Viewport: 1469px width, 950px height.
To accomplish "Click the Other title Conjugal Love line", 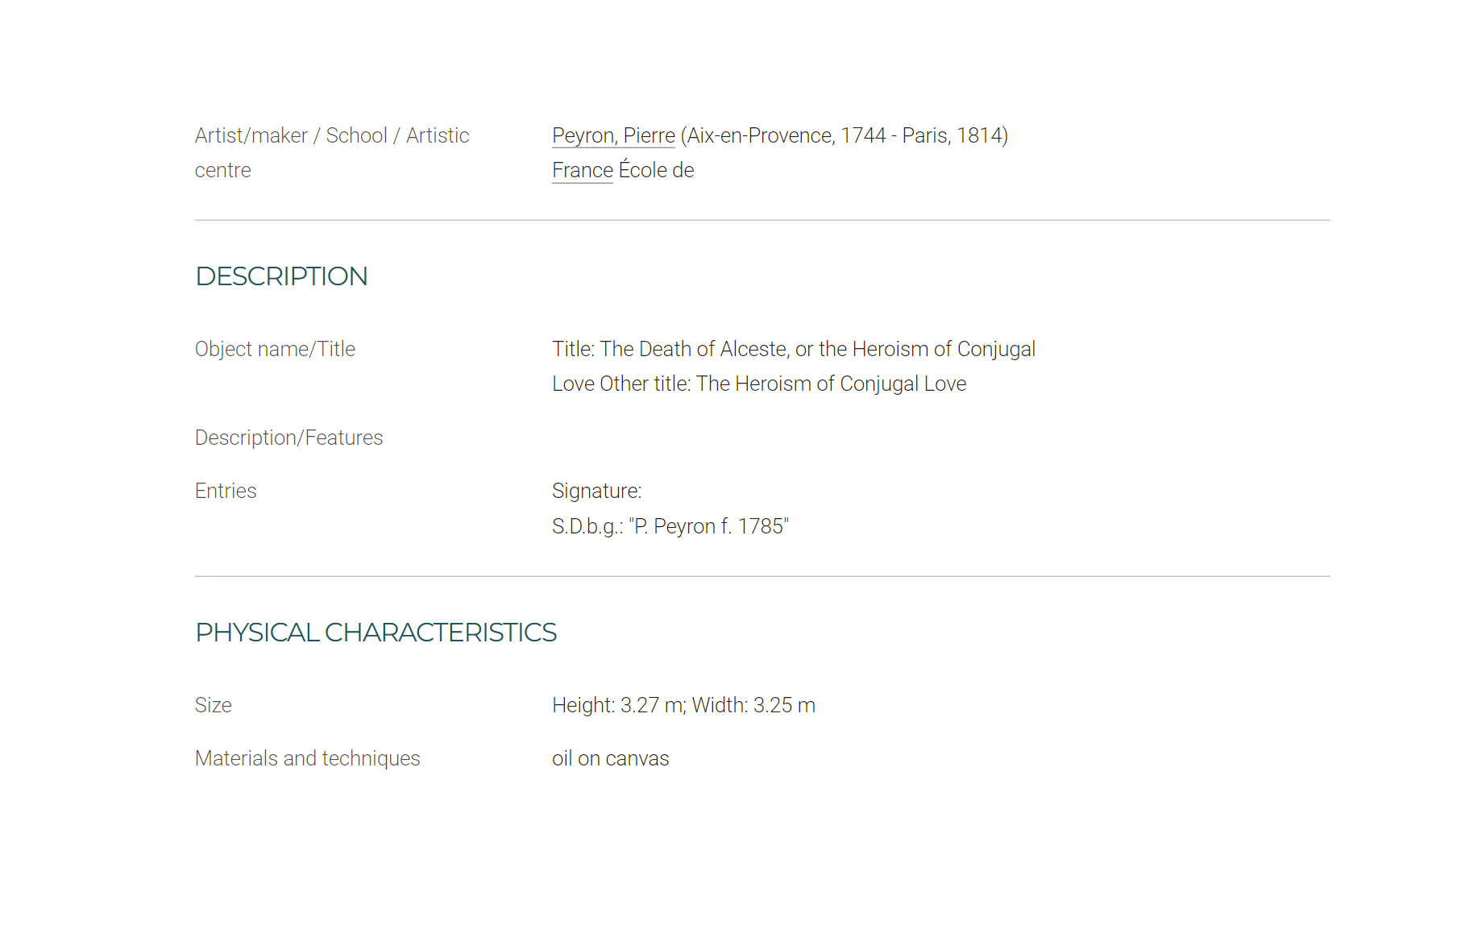I will click(x=759, y=384).
